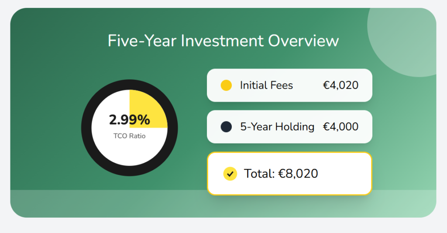Click the yellow checkmark icon beside Total
Viewport: 447px width, 233px height.
pyautogui.click(x=230, y=174)
